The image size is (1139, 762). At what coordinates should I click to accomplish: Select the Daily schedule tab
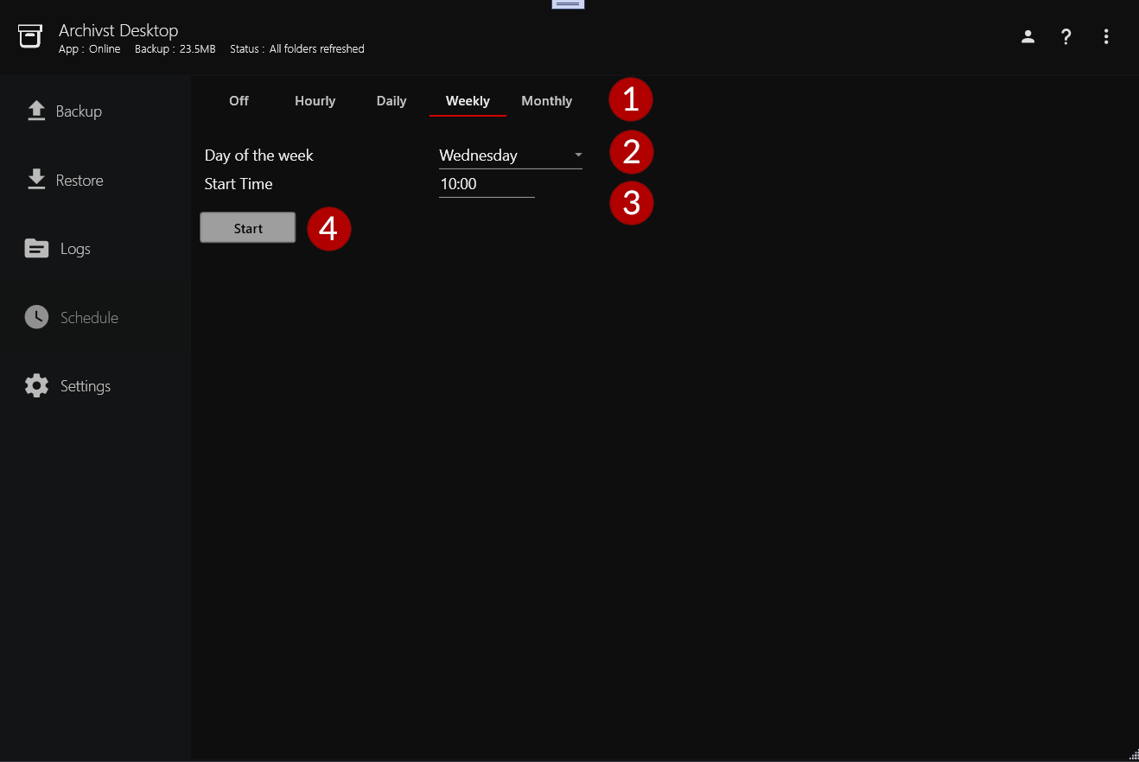click(x=391, y=101)
